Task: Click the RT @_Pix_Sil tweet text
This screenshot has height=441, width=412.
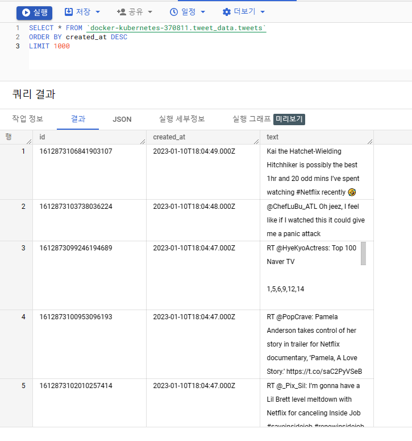Action: point(315,405)
